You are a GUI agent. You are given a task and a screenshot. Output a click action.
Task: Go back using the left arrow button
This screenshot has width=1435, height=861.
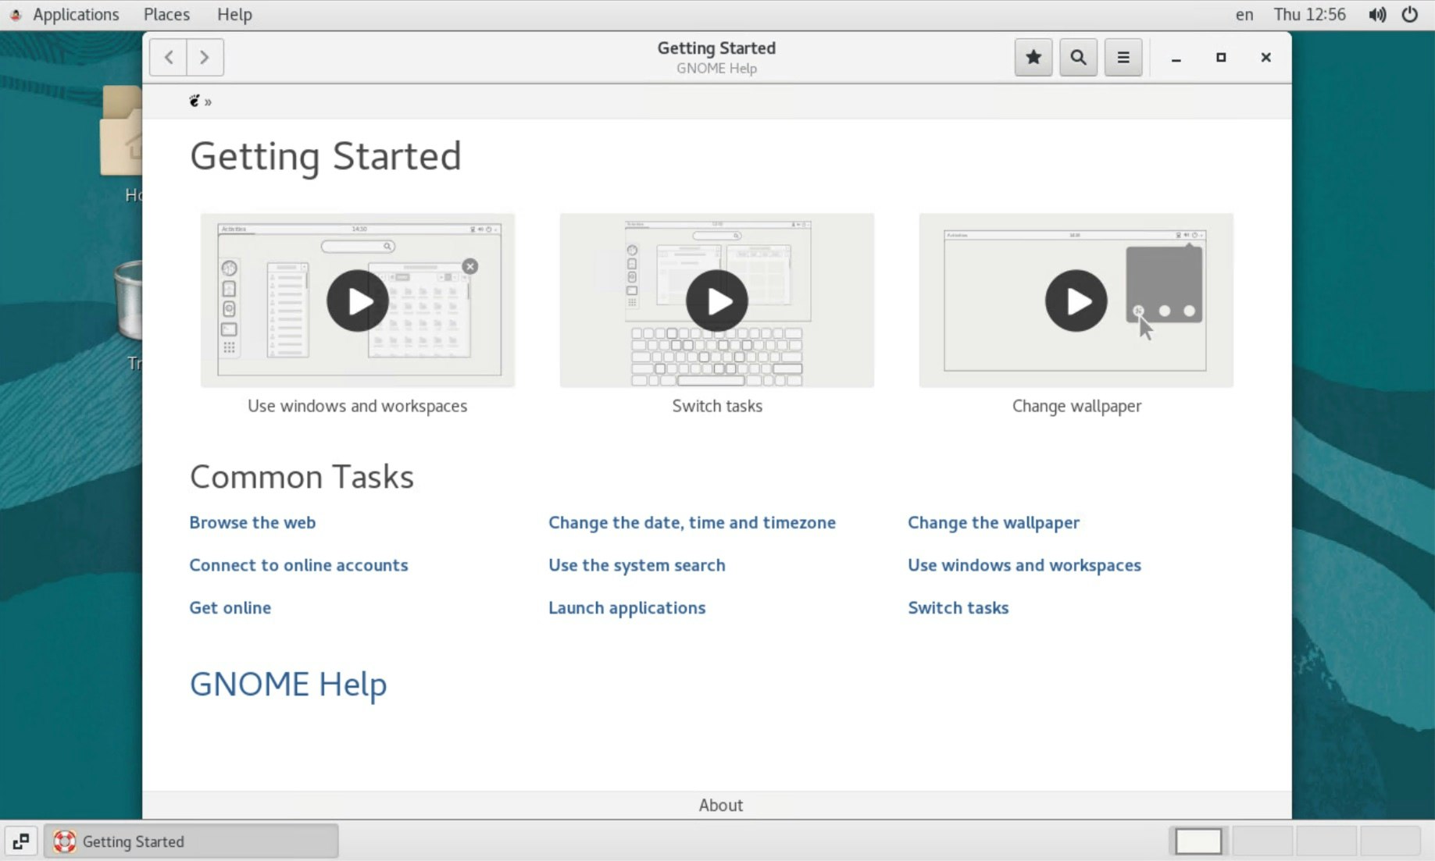[168, 57]
